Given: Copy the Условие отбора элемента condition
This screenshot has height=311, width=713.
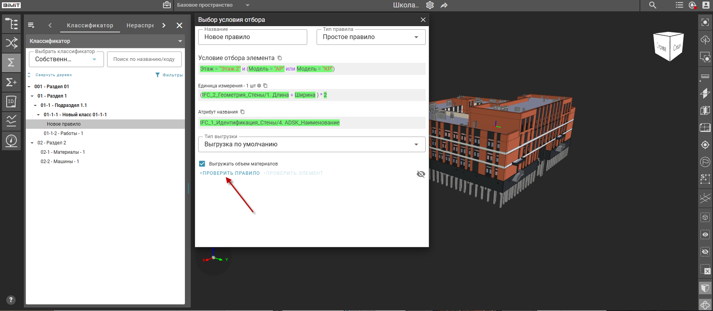Looking at the screenshot, I should tap(279, 58).
